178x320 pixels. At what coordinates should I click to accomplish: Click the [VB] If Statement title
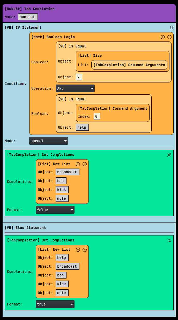tap(23, 27)
